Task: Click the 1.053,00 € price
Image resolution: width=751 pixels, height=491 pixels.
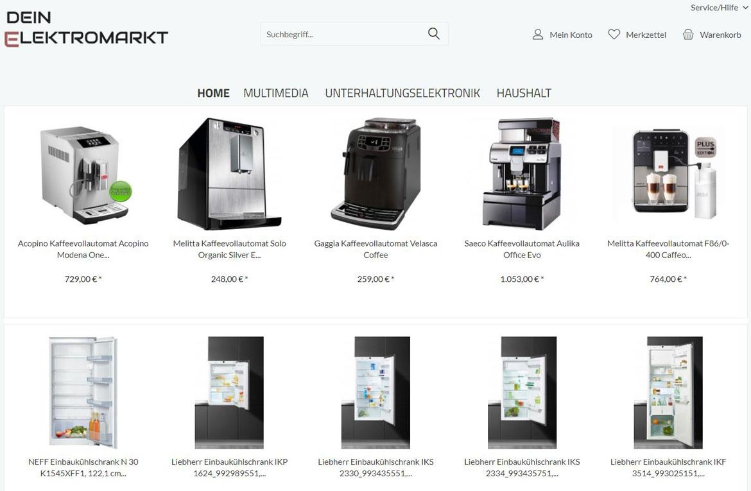Action: (x=522, y=279)
